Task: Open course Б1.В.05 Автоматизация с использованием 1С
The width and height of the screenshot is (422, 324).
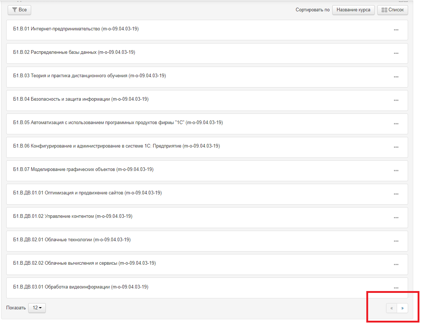Action: pyautogui.click(x=118, y=122)
